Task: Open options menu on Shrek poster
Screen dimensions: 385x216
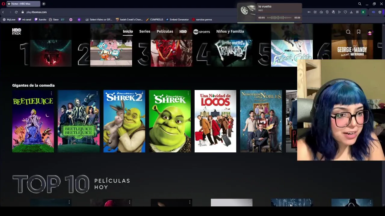Action: coord(188,94)
